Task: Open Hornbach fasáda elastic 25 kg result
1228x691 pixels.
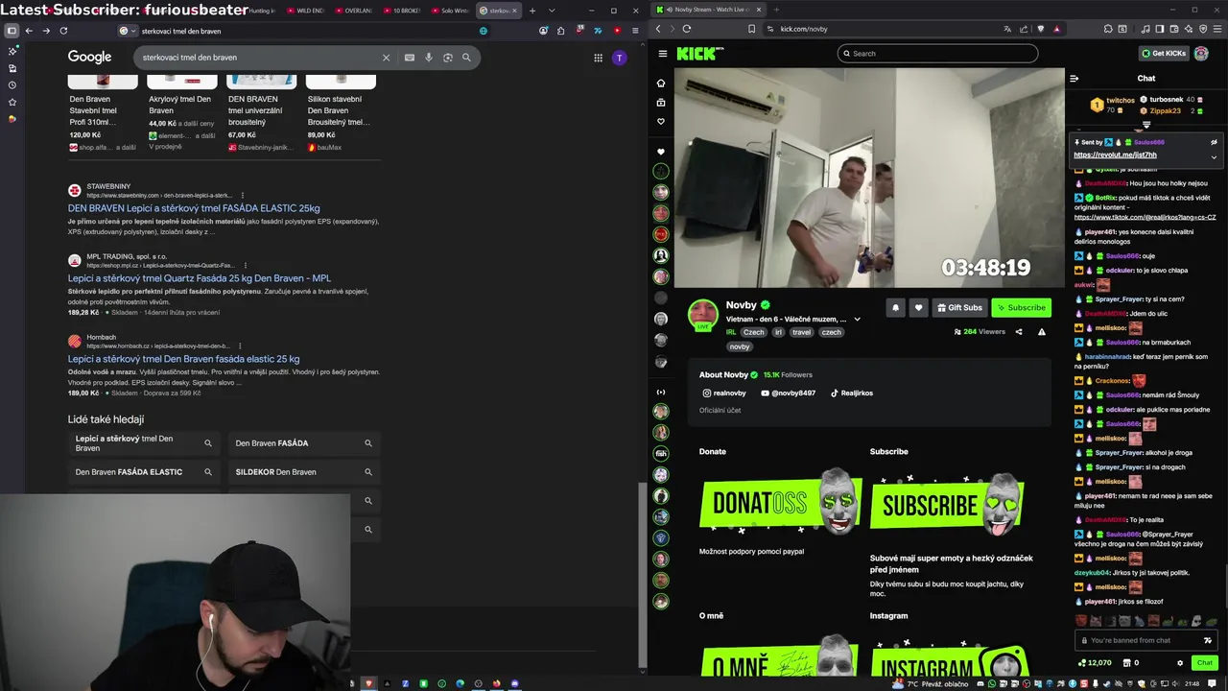Action: (x=183, y=359)
